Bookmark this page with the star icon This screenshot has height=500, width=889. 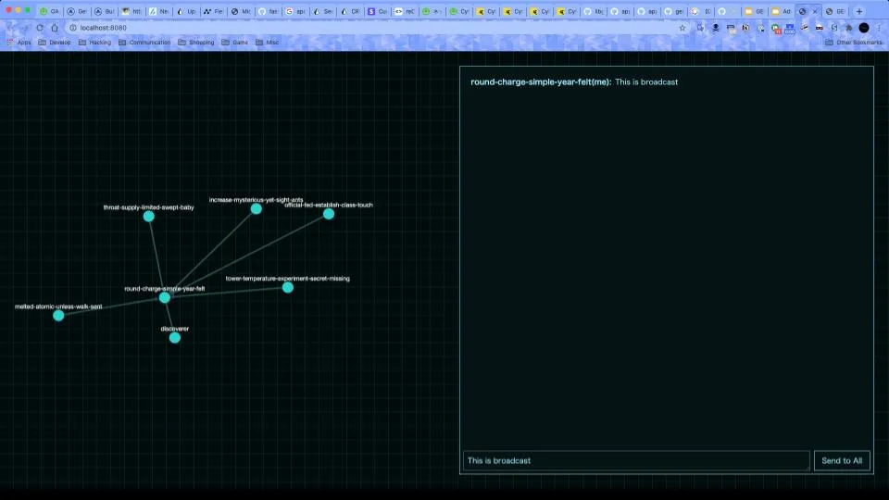[682, 28]
